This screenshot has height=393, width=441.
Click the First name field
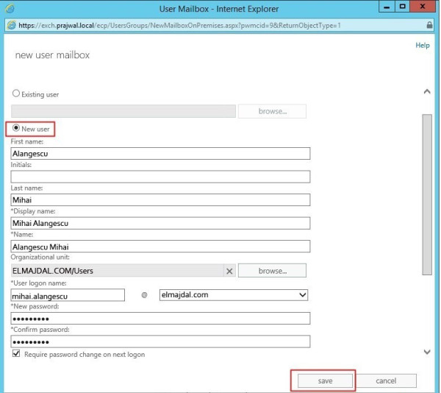pyautogui.click(x=160, y=154)
